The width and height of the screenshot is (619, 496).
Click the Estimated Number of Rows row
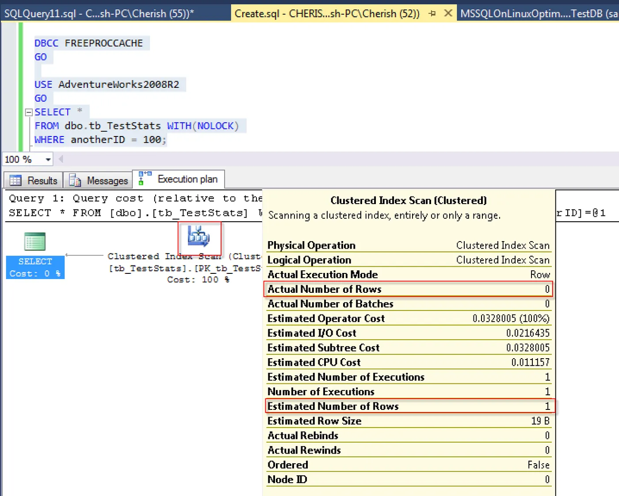pos(409,406)
